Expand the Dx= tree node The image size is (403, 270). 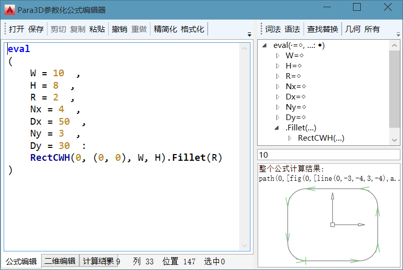coord(278,96)
